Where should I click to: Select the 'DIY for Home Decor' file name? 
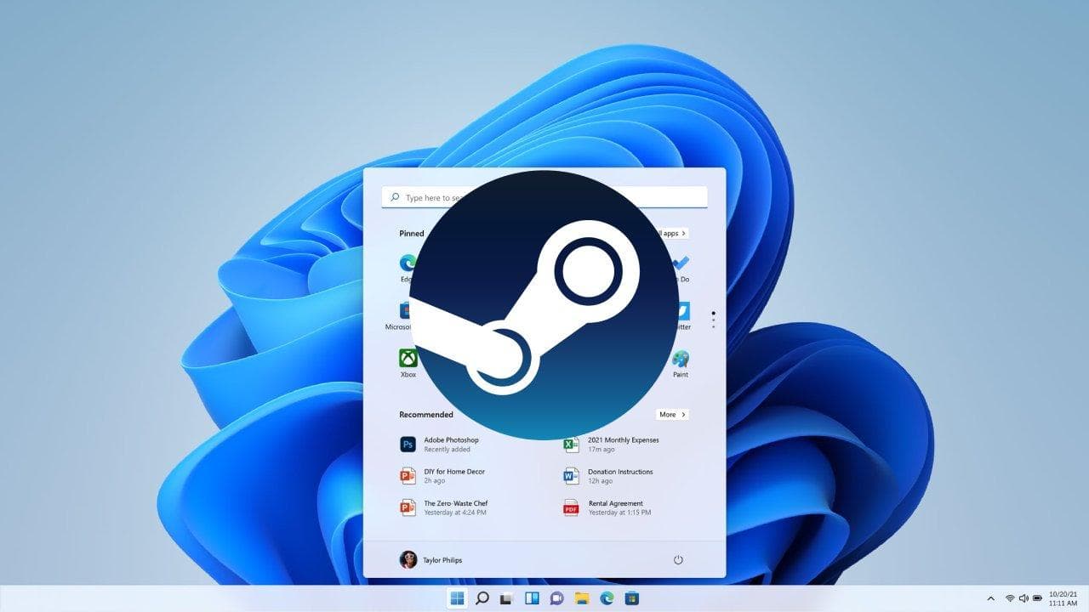[454, 472]
